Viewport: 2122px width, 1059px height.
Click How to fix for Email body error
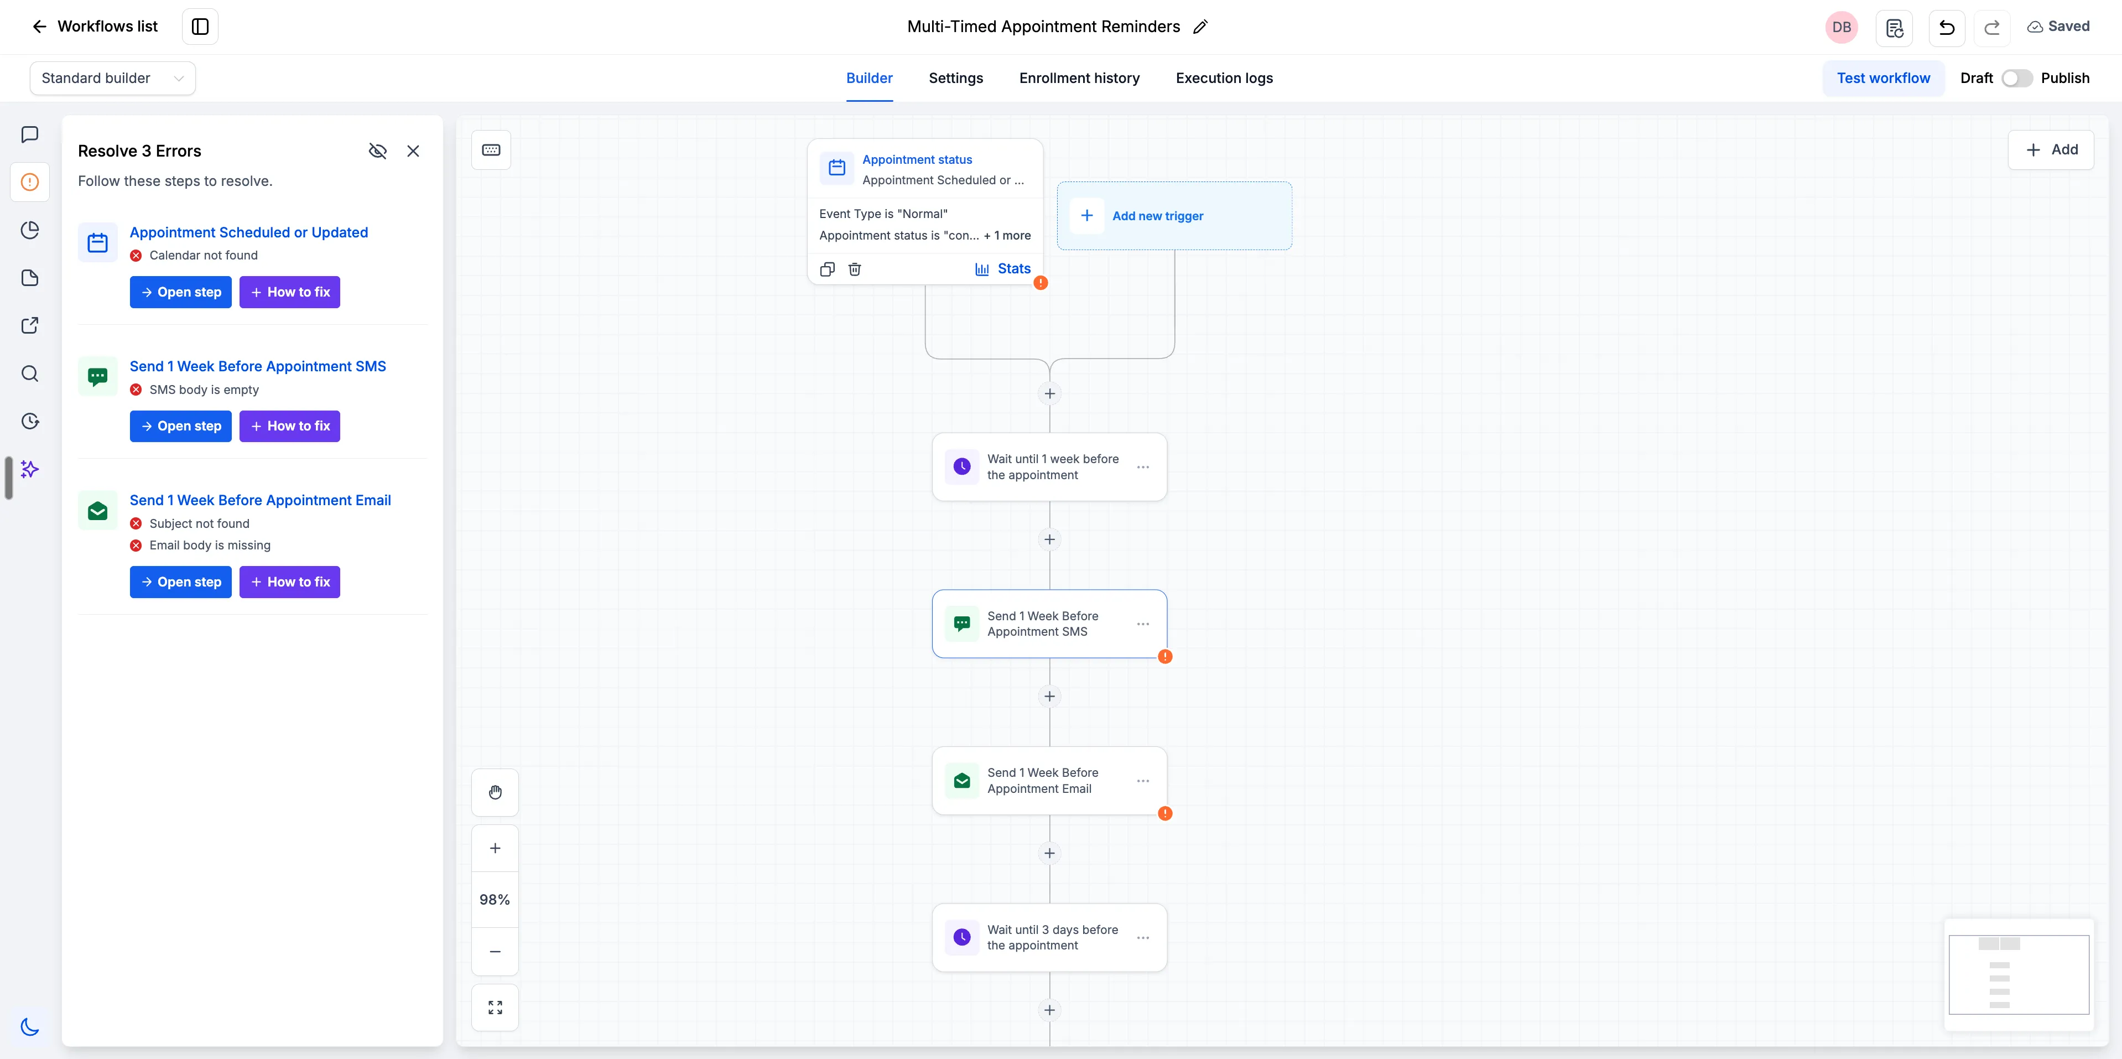289,582
